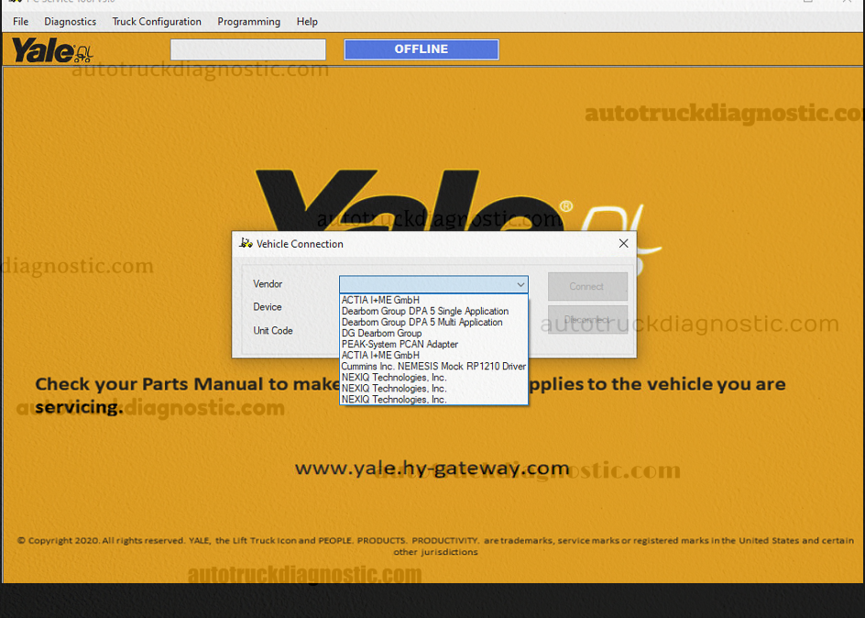Click www.yale.hy-gateway.com address text

click(x=432, y=469)
